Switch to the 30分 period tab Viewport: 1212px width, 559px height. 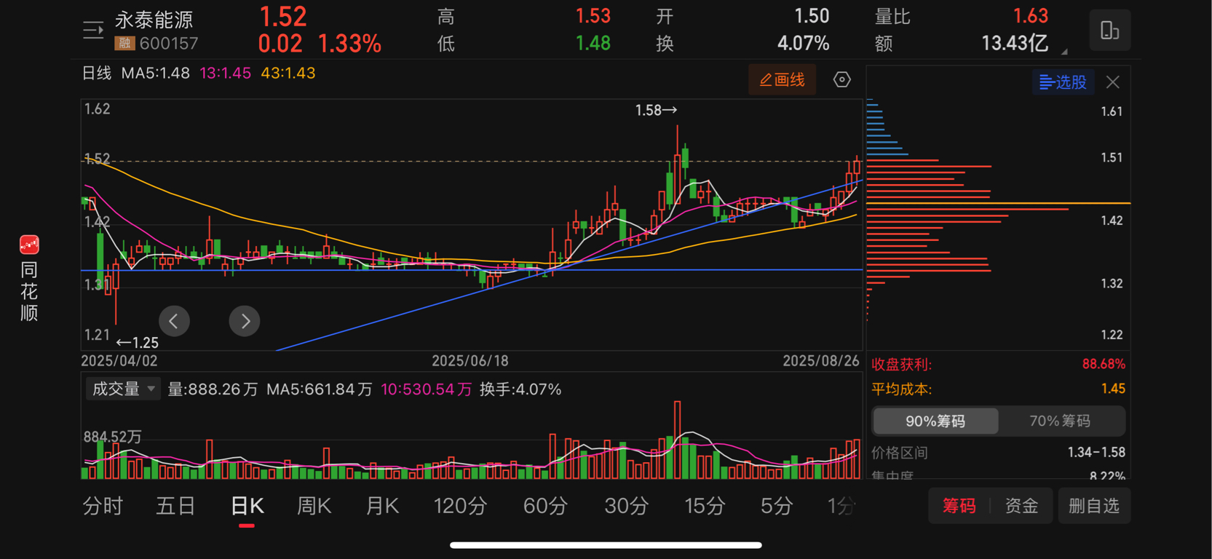[x=626, y=506]
